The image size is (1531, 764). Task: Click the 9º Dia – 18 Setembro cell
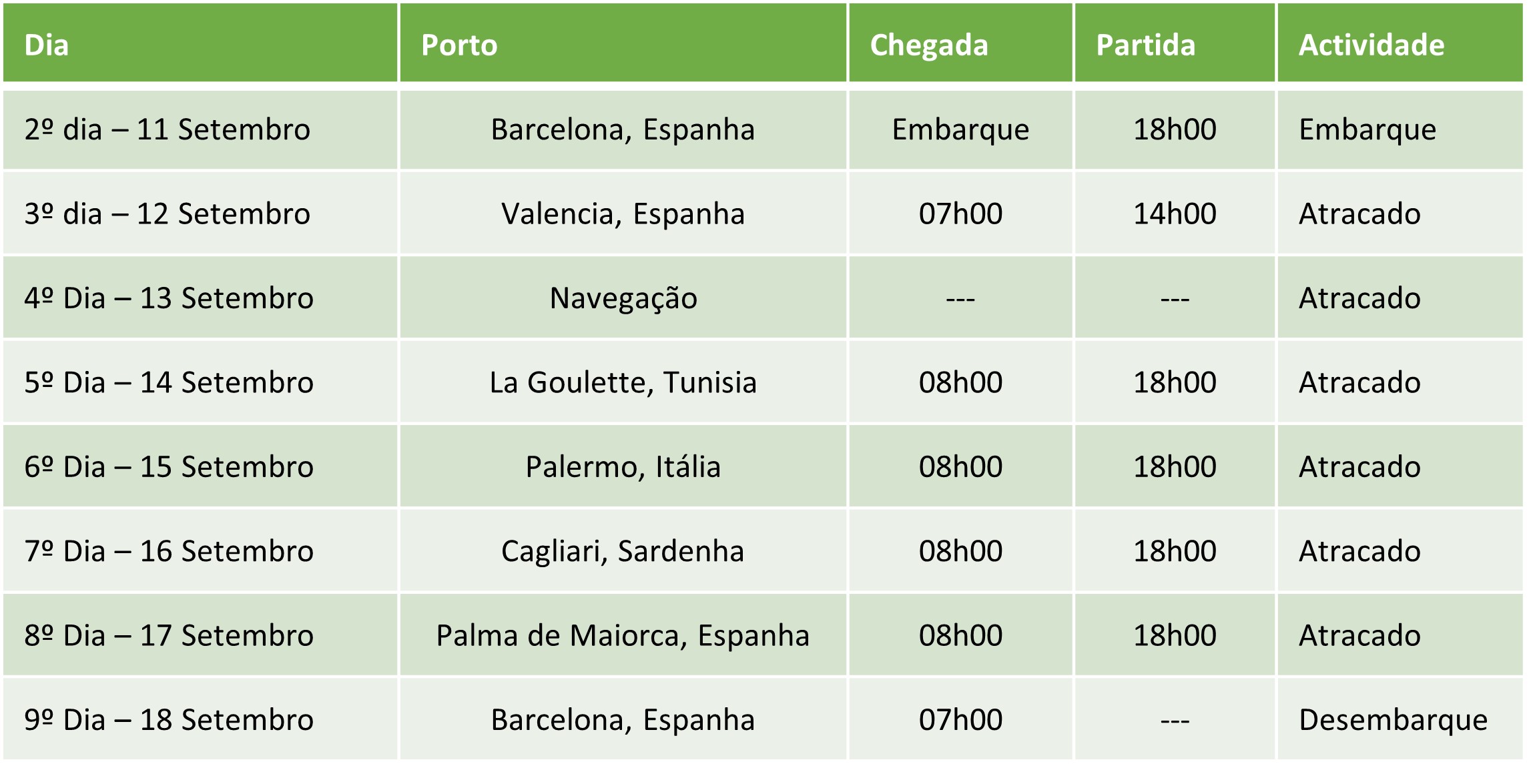coord(169,720)
